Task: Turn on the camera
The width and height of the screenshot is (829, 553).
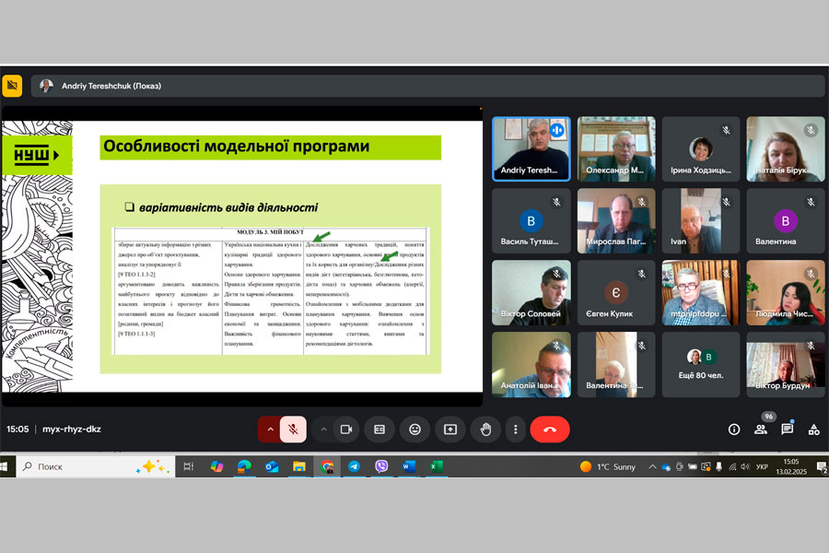Action: [347, 429]
